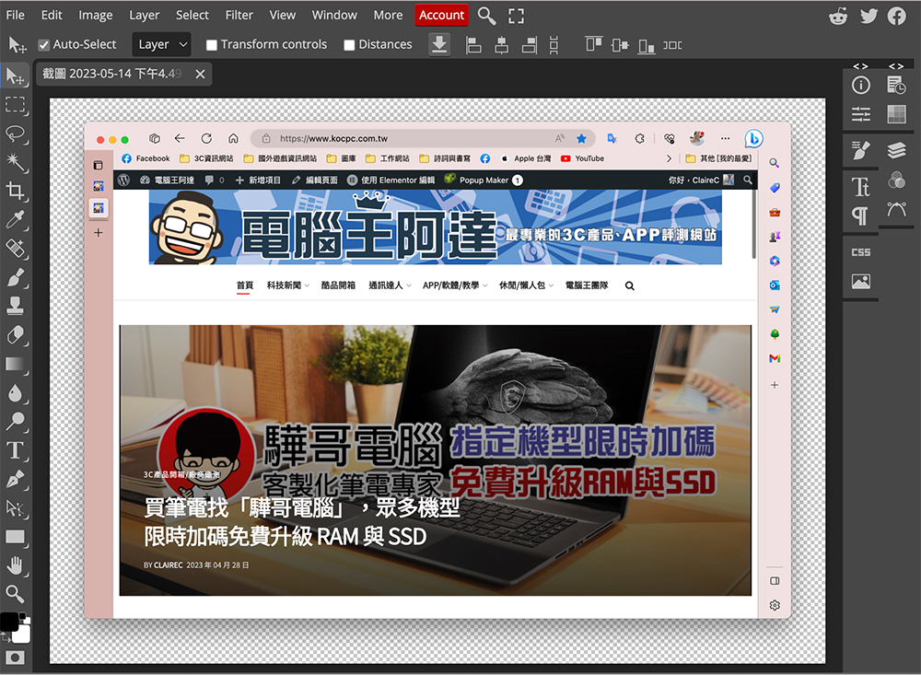Click the foreground black color swatch

click(9, 622)
